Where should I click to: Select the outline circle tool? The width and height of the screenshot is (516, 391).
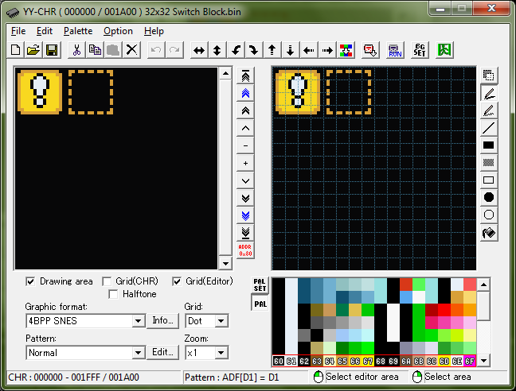pos(489,215)
